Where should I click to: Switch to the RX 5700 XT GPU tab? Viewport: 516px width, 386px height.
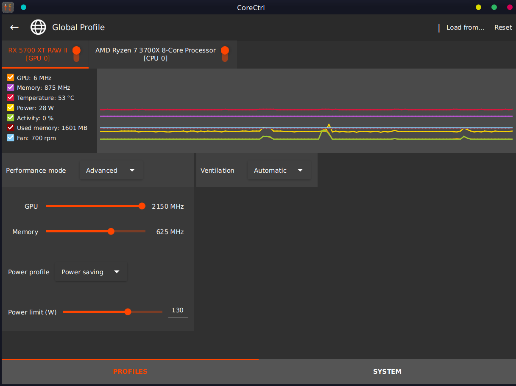click(x=45, y=54)
